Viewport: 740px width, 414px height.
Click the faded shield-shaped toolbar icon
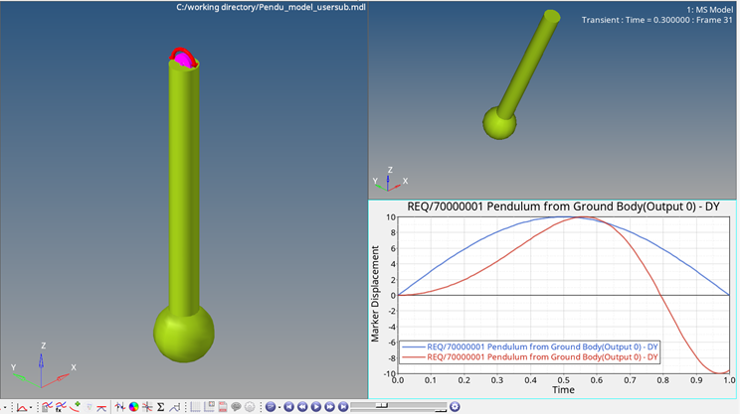(x=89, y=407)
